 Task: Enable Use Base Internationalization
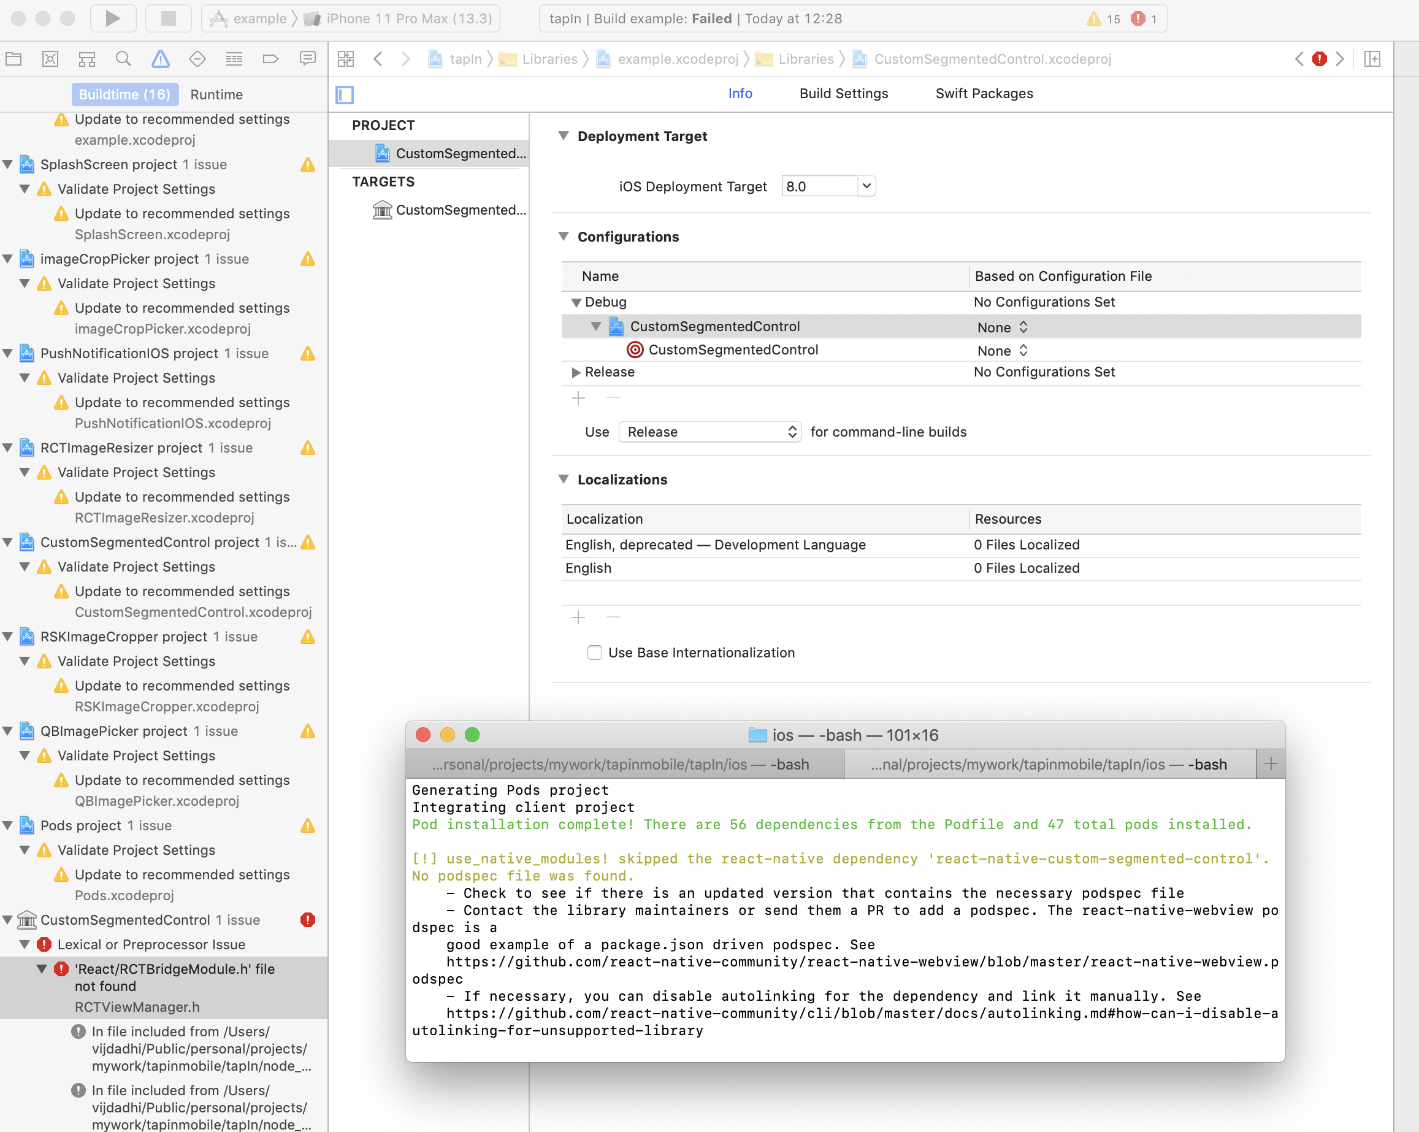click(594, 652)
